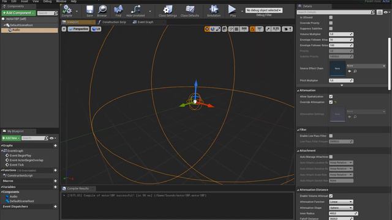Click the Compile blueprint icon
This screenshot has height=220, width=392.
(x=67, y=10)
